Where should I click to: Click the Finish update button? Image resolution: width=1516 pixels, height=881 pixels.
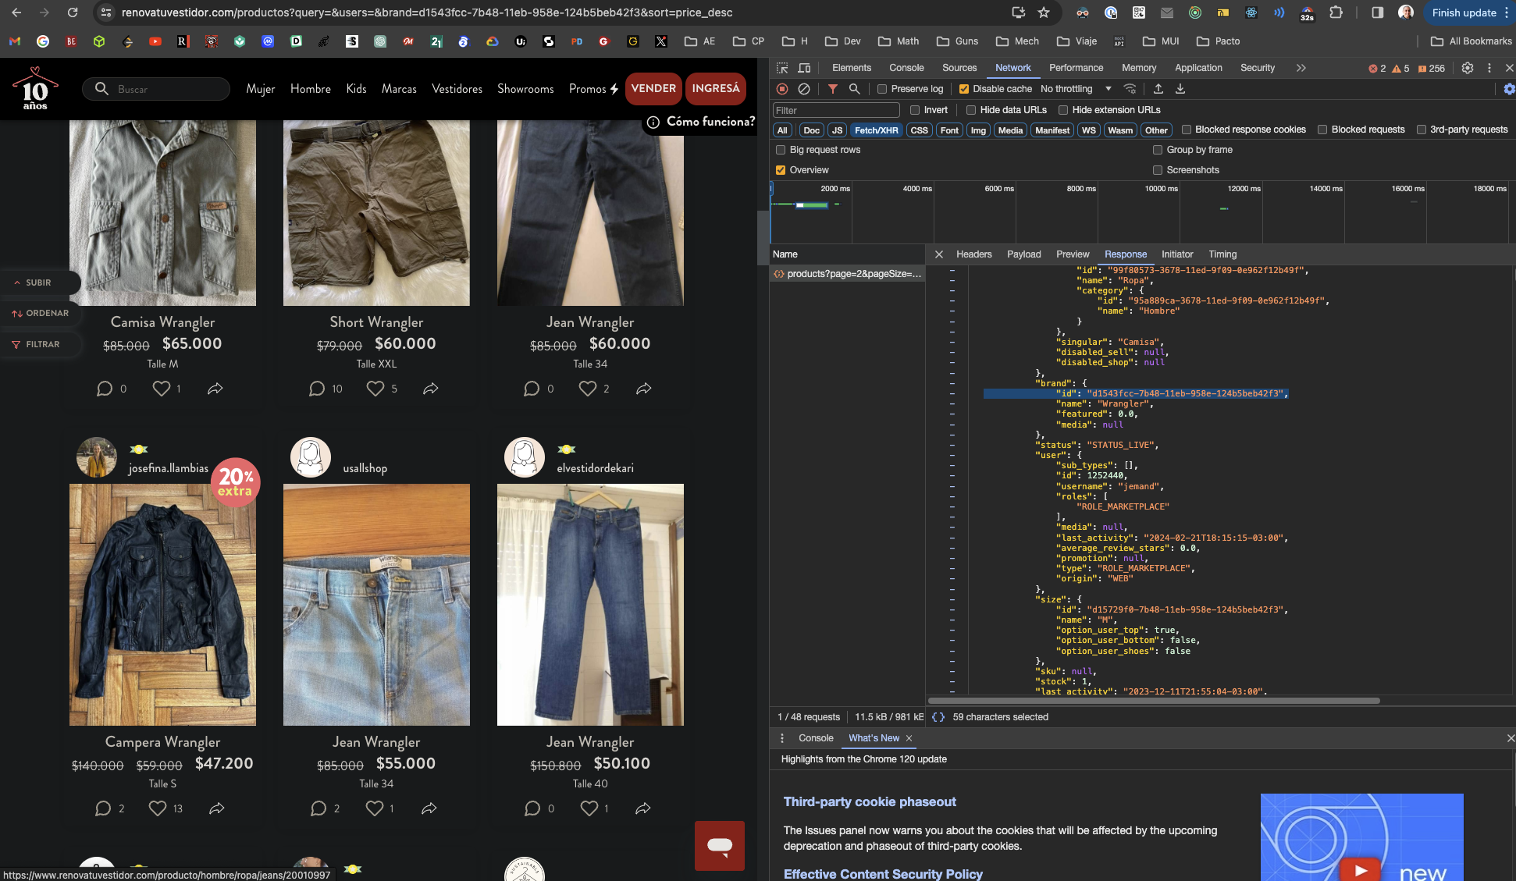[1464, 12]
